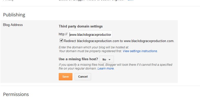Screen dimensions: 200x100
Task: Open View settings instructions link
Action: [140, 51]
